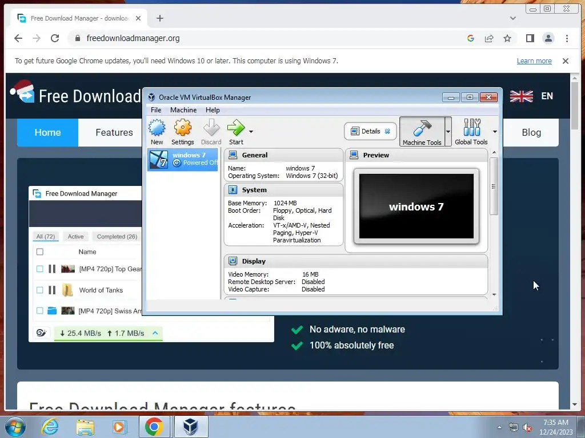This screenshot has height=438, width=585.
Task: Open the Start button dropdown arrow
Action: (x=251, y=132)
